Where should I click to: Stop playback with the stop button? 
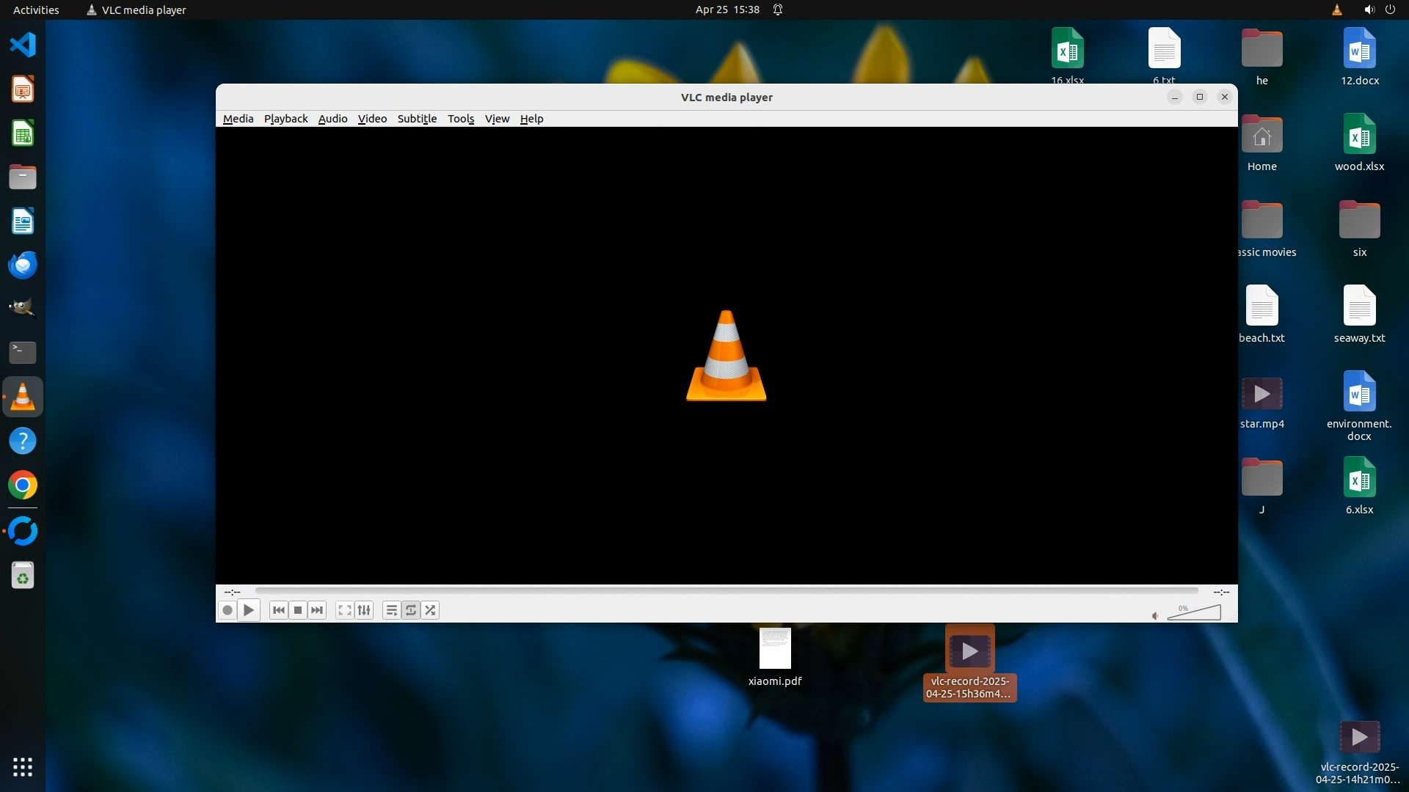click(x=298, y=610)
